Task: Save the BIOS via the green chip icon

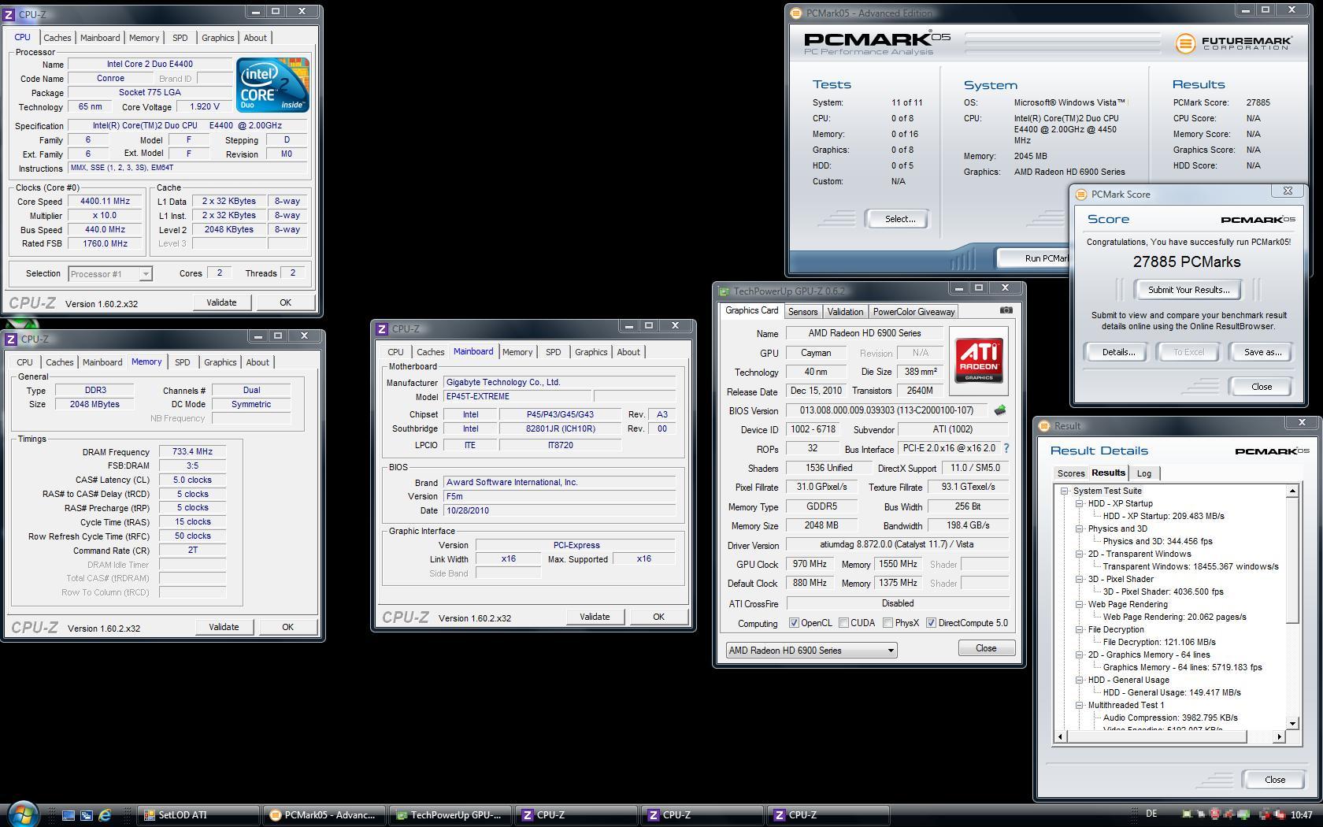Action: 1000,410
